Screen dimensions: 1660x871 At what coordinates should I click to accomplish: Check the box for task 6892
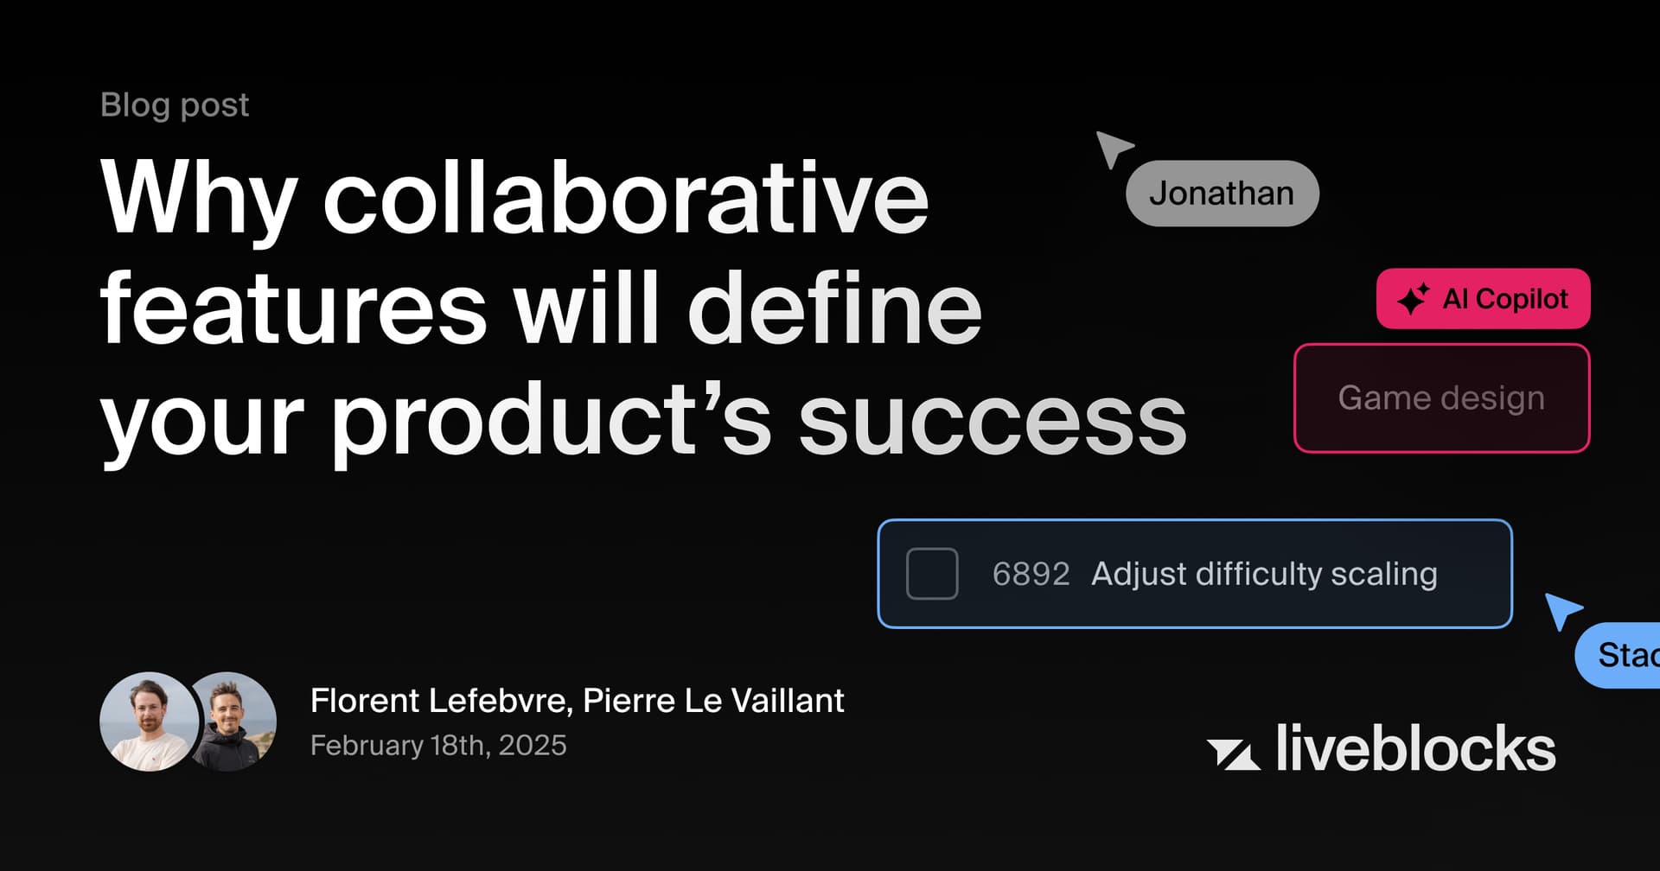point(931,574)
